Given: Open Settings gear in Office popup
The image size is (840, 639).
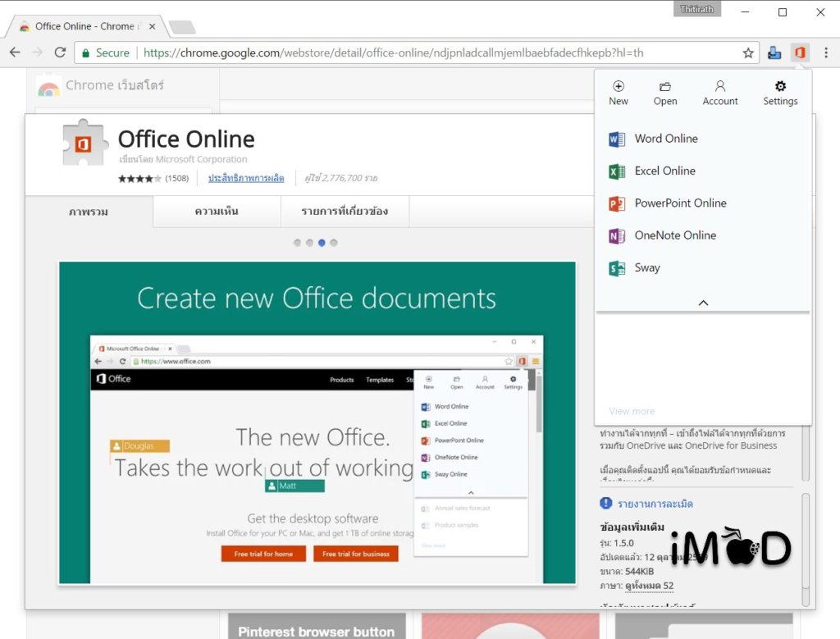Looking at the screenshot, I should 780,93.
